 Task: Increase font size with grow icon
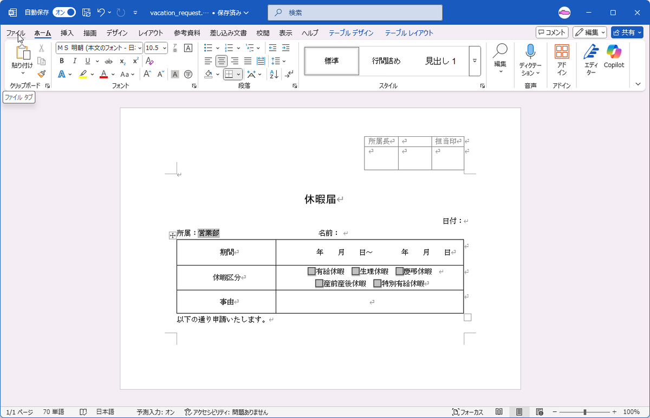pyautogui.click(x=147, y=74)
